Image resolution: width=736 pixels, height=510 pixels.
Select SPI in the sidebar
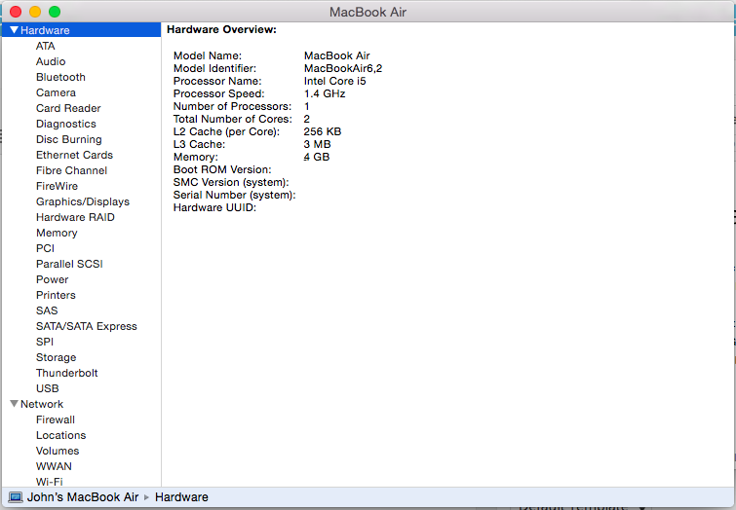pyautogui.click(x=45, y=342)
